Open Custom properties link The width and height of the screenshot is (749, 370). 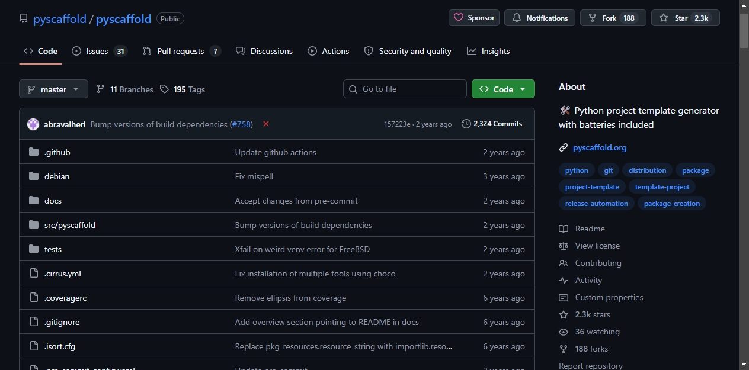(x=601, y=297)
